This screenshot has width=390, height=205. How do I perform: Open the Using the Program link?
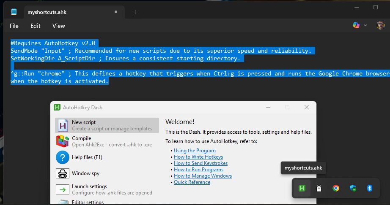(x=195, y=151)
